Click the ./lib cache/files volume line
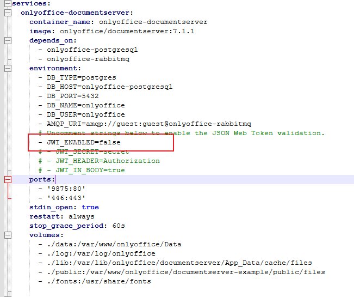This screenshot has width=354, height=297. (x=175, y=263)
